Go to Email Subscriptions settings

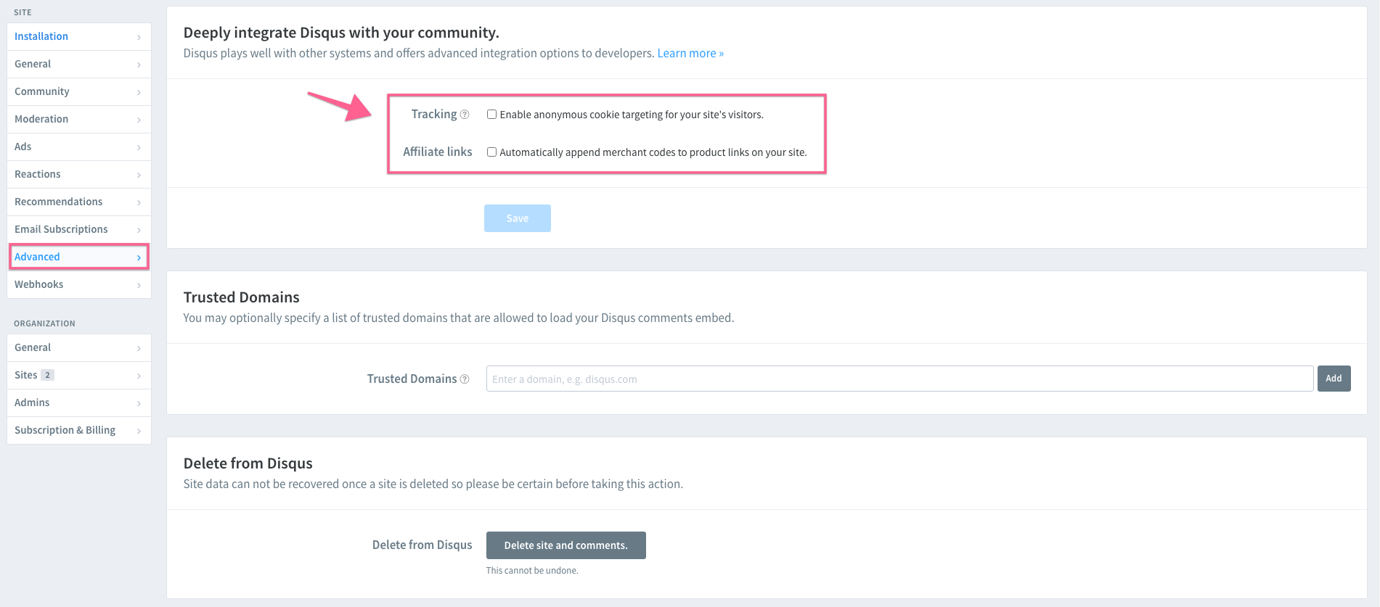click(x=79, y=229)
